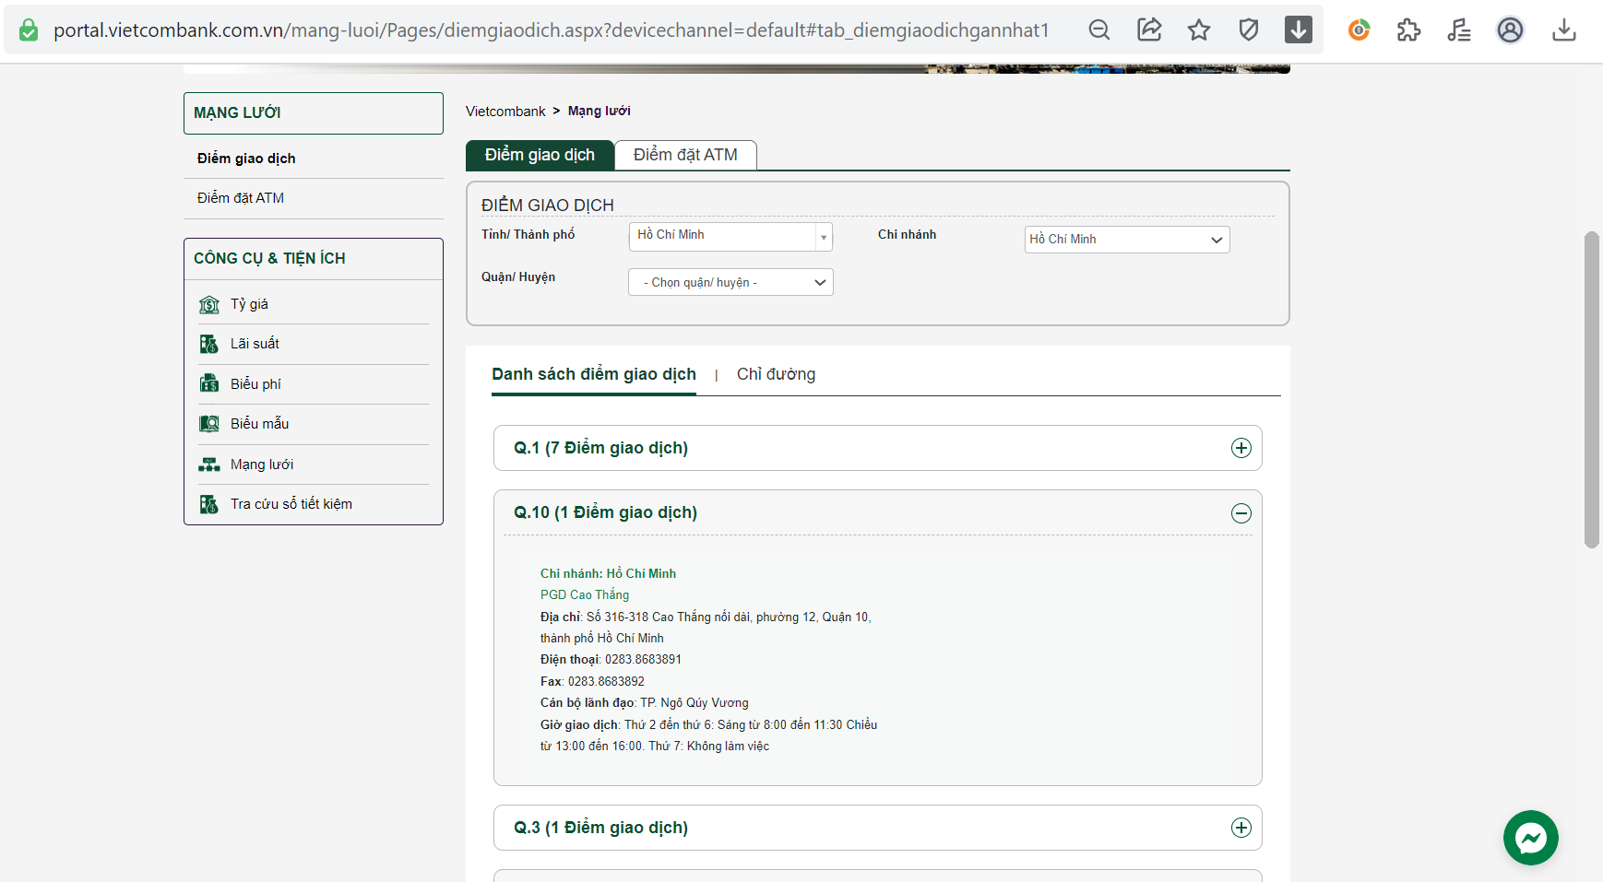The height and width of the screenshot is (882, 1603).
Task: Click the MẠNG LƯỚI sidebar header
Action: [x=314, y=113]
